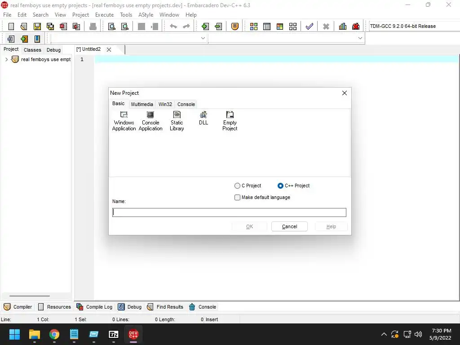Viewport: 460px width, 345px height.
Task: Click the Find magnifier toolbar icon
Action: pos(112,27)
